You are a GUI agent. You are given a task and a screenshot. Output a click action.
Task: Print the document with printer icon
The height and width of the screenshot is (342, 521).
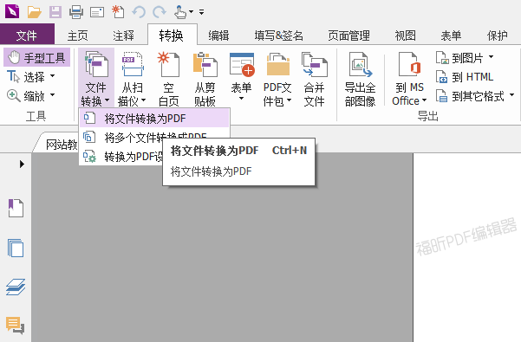coord(76,12)
